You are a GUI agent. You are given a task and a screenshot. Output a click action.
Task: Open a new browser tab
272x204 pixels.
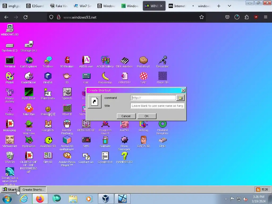[219, 6]
